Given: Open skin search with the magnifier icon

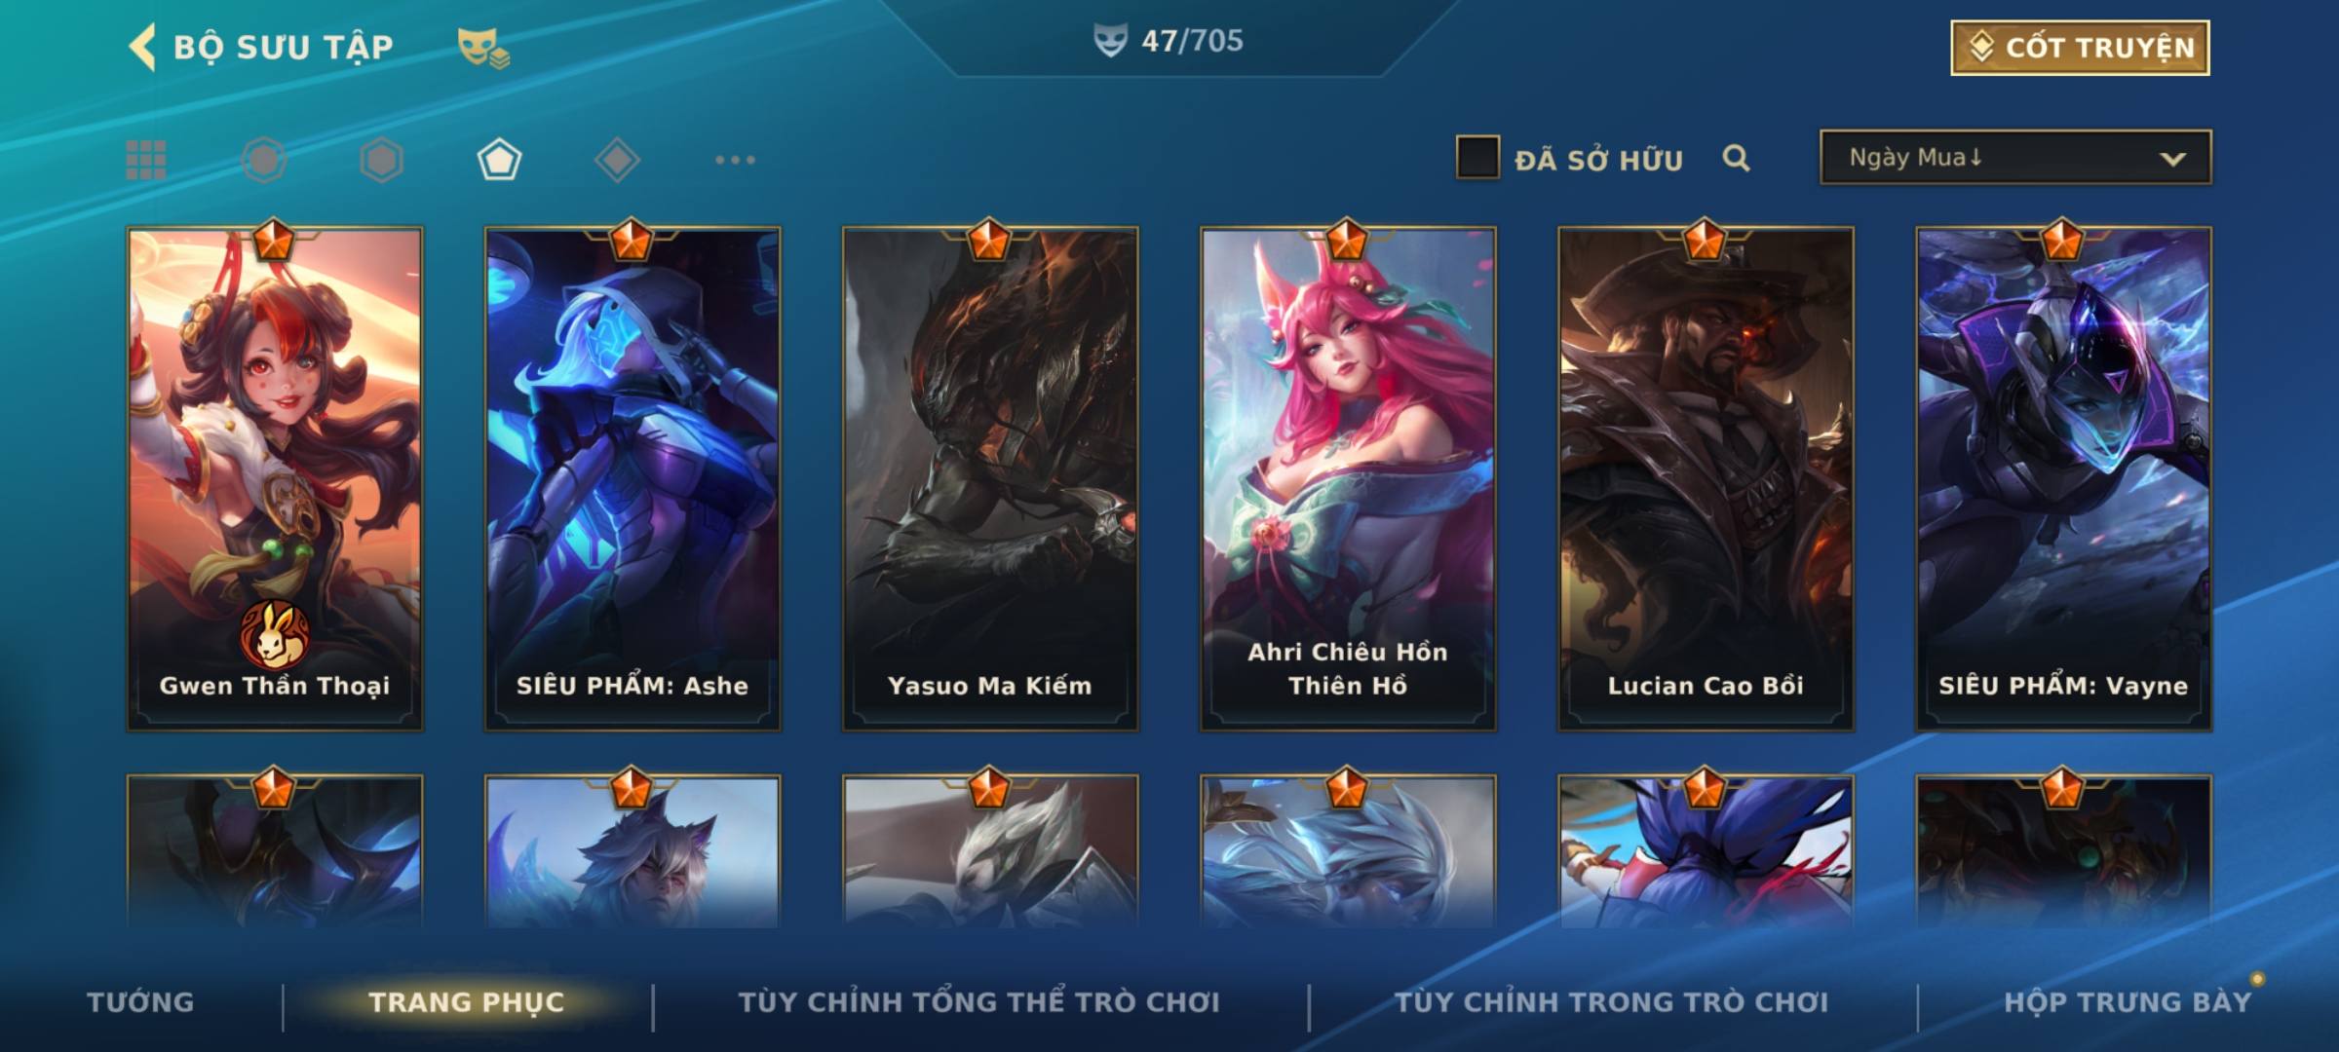Looking at the screenshot, I should click(1736, 158).
